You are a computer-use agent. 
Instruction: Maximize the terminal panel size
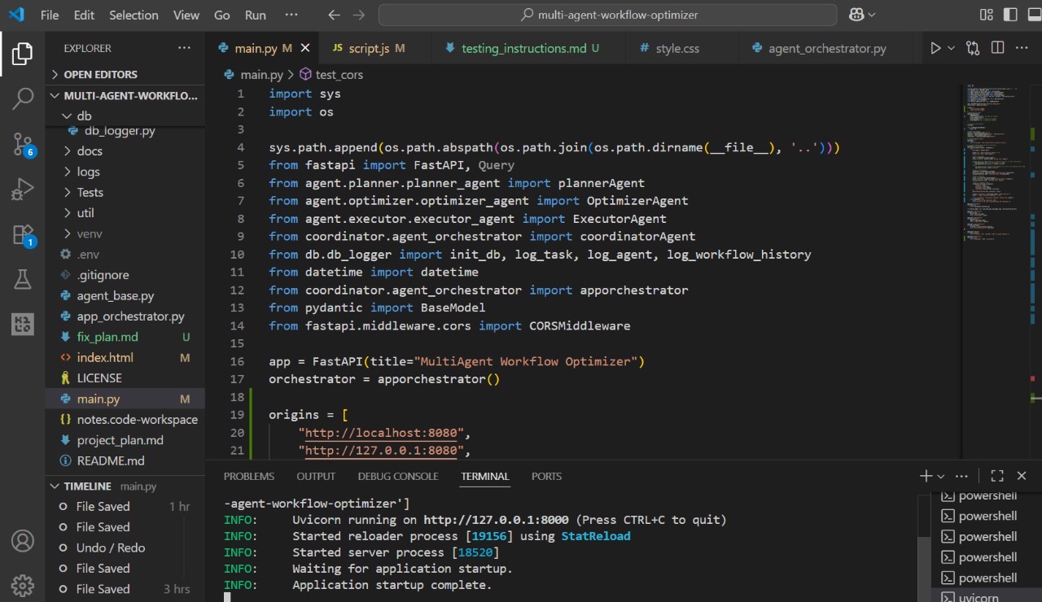click(x=997, y=476)
